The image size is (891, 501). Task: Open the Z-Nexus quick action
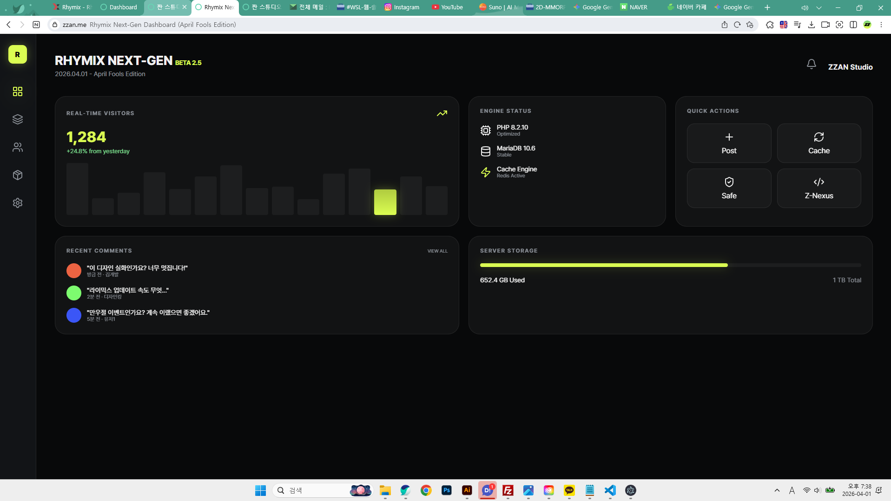coord(818,188)
